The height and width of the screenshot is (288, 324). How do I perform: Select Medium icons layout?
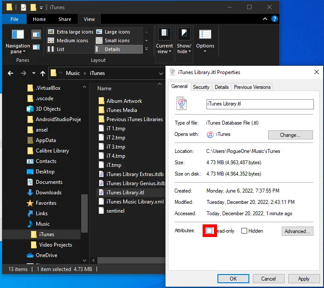68,41
